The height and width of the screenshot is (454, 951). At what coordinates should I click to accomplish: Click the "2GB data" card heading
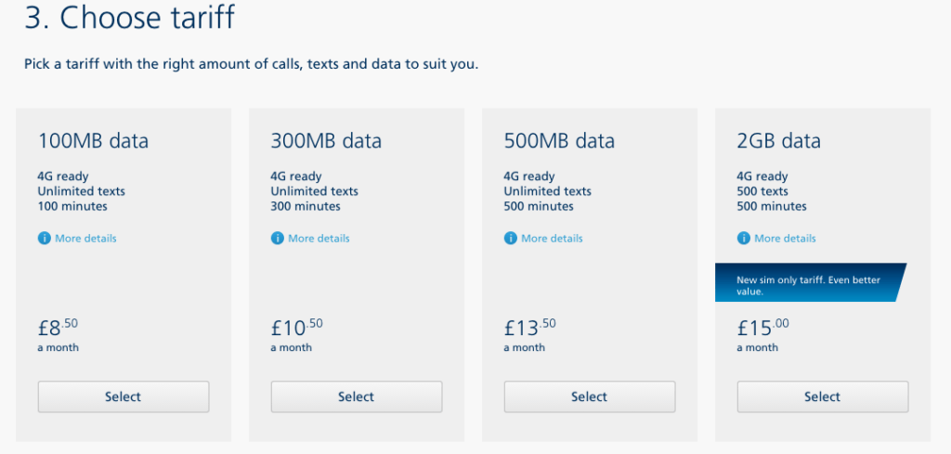(x=779, y=141)
